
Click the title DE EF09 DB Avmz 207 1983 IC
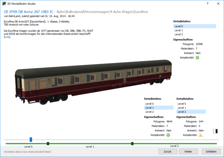coord(29,12)
